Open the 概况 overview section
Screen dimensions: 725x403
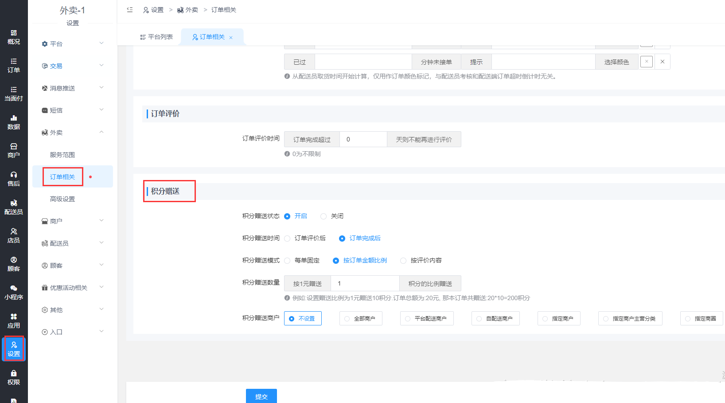pyautogui.click(x=14, y=37)
